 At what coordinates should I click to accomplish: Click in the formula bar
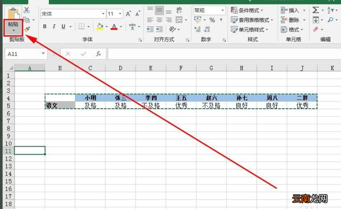tap(224, 54)
